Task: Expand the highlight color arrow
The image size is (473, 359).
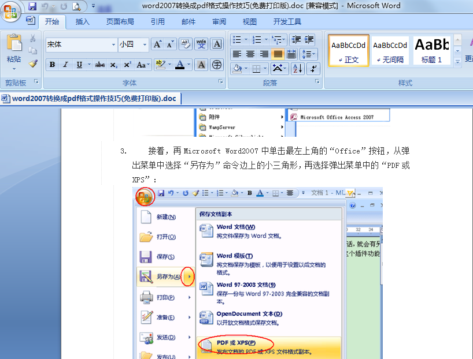Action: [x=169, y=65]
